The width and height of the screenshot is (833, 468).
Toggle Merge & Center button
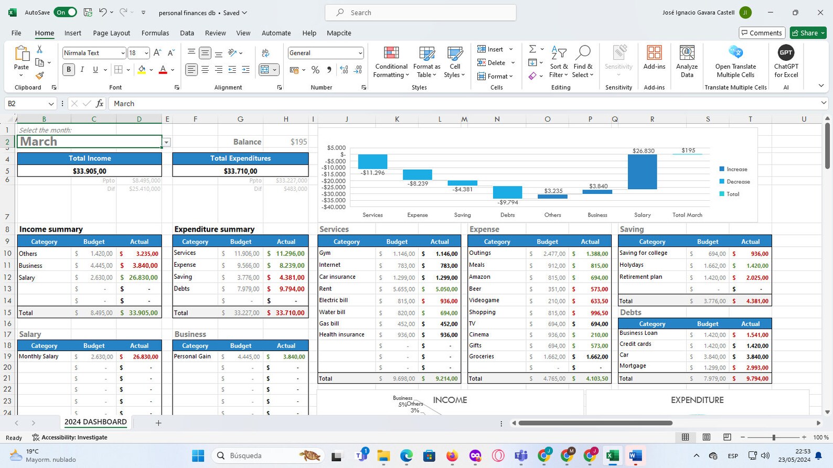click(x=265, y=70)
